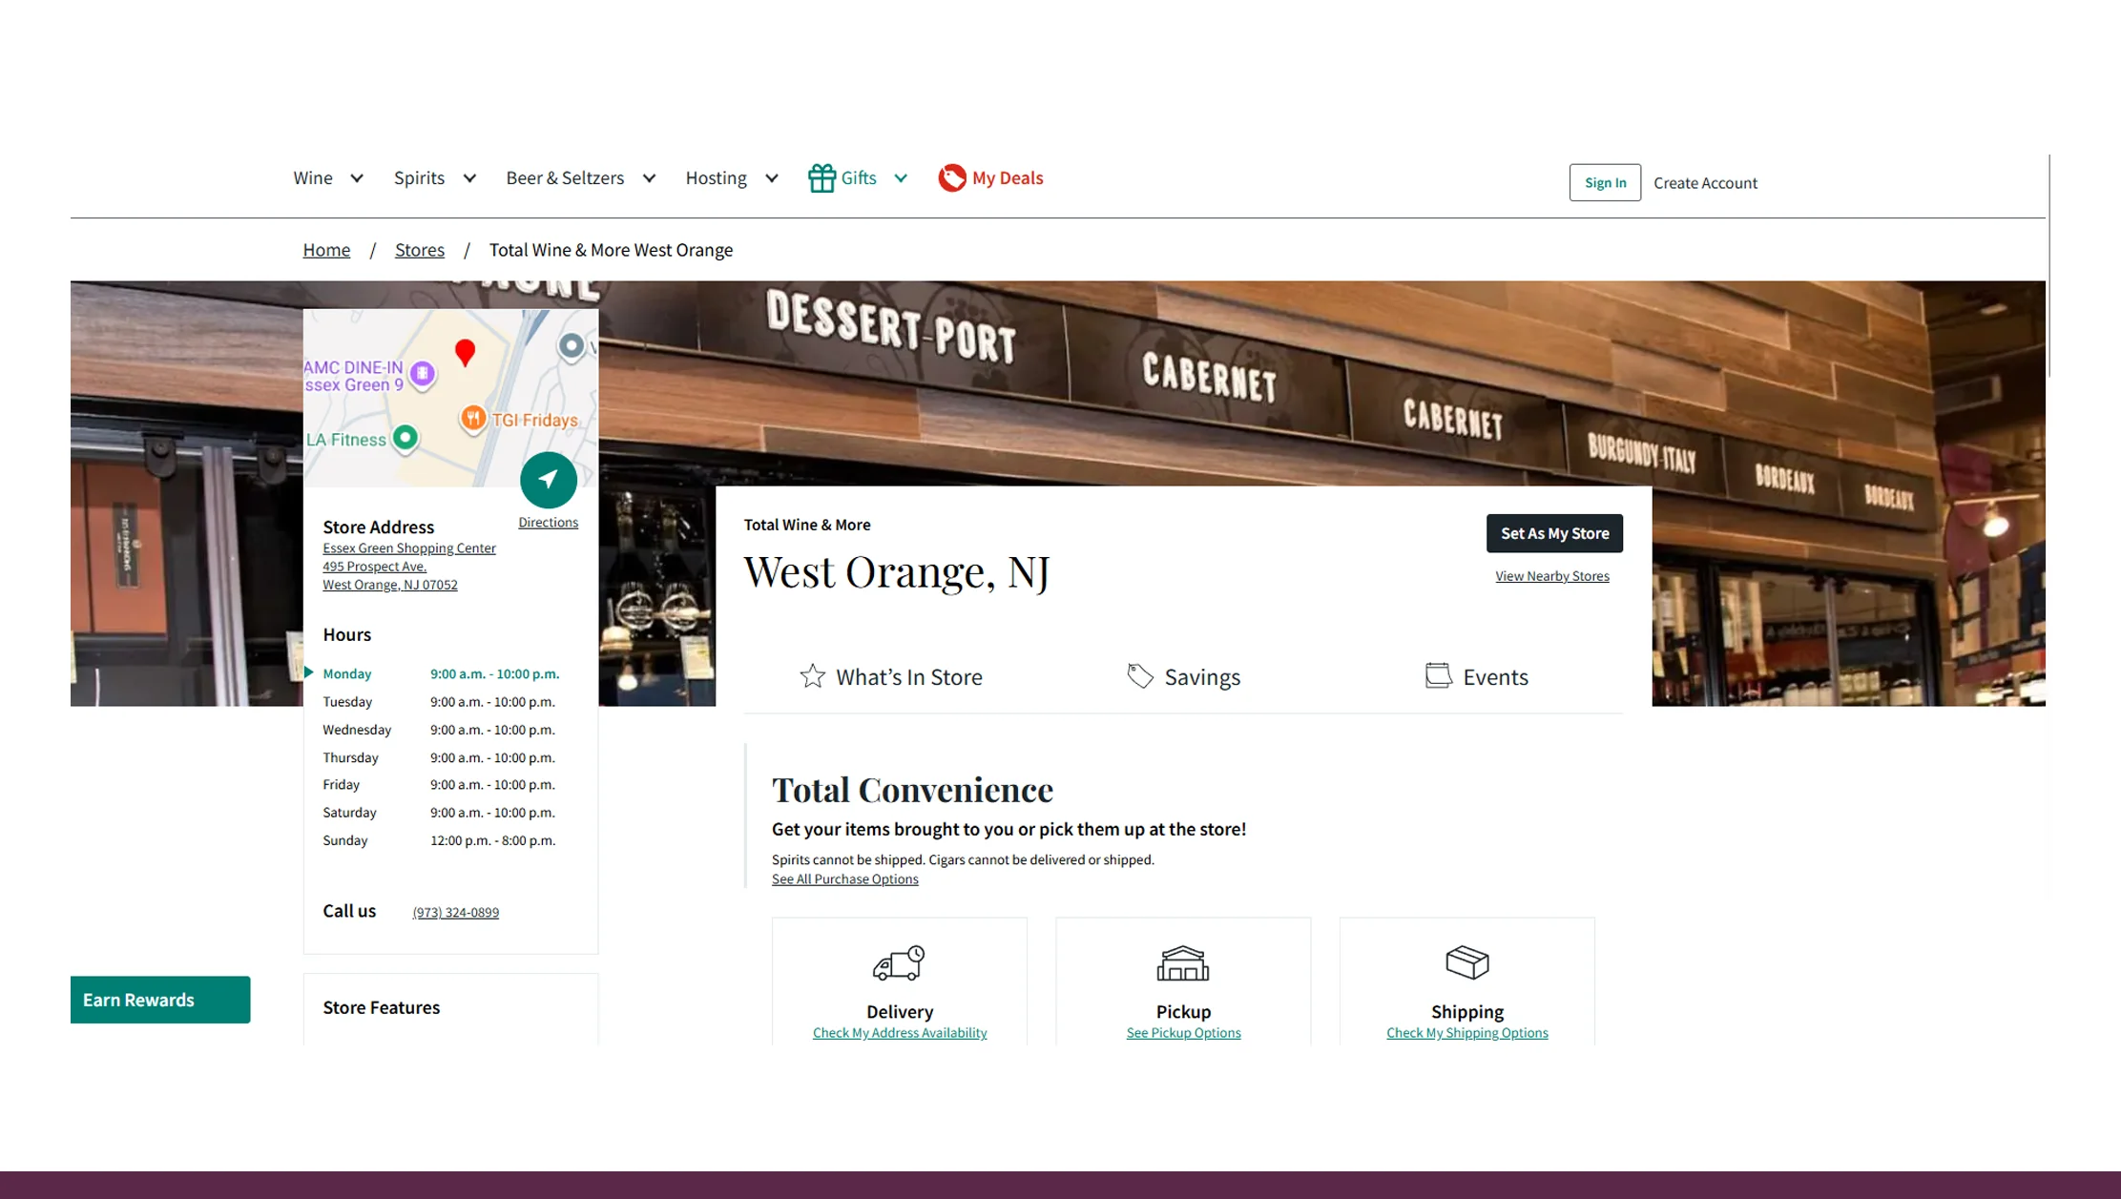
Task: Open the Hosting menu
Action: coord(729,177)
